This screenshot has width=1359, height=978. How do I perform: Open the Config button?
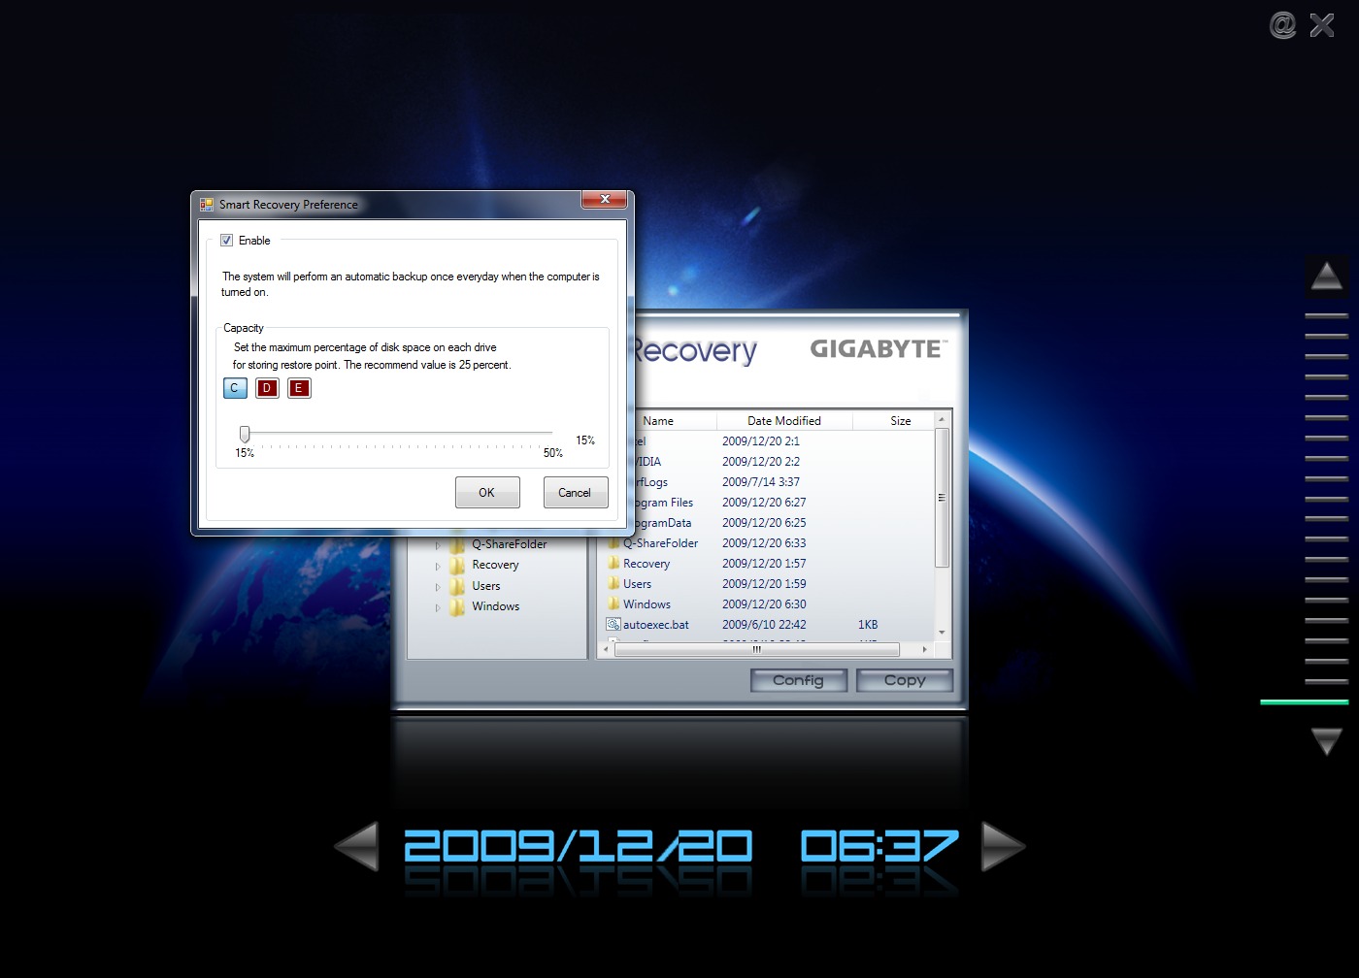pos(799,680)
